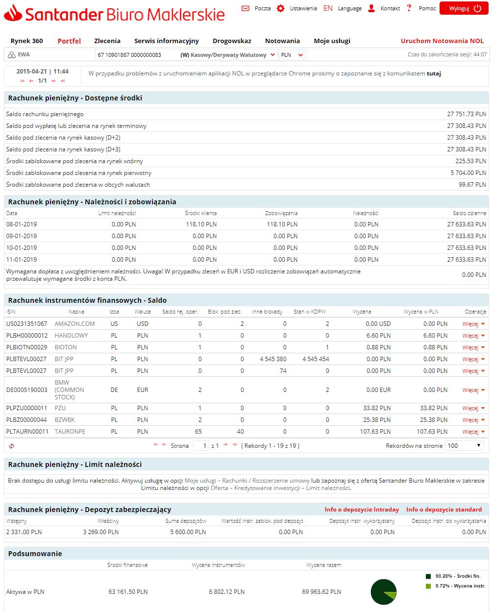This screenshot has width=492, height=612.
Task: Click ISIN PLBTEVL00027 with Inne blokady 74
Action: pyautogui.click(x=26, y=371)
